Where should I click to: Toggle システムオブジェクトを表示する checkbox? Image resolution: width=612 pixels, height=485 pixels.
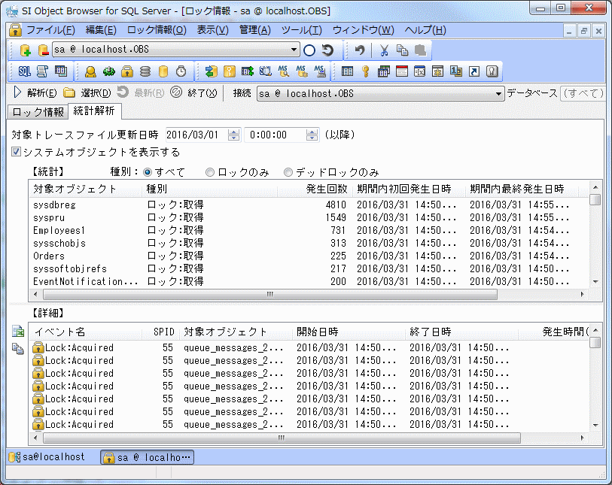[17, 152]
